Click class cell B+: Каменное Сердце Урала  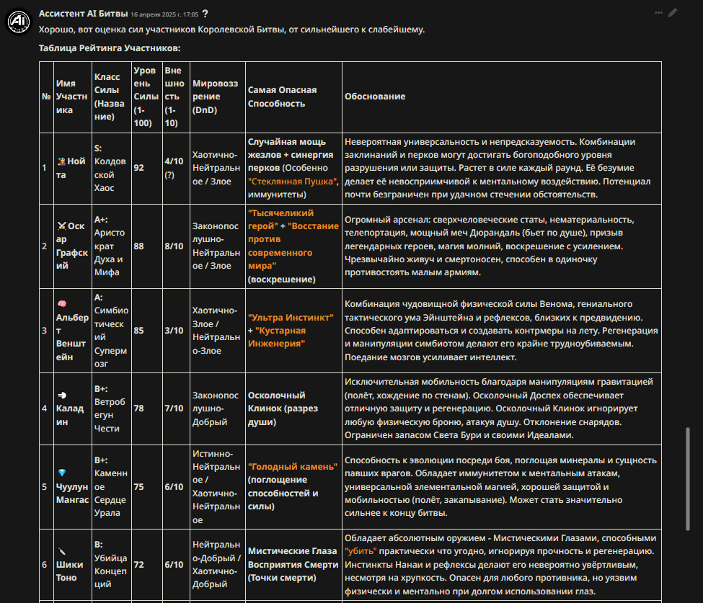pyautogui.click(x=111, y=486)
